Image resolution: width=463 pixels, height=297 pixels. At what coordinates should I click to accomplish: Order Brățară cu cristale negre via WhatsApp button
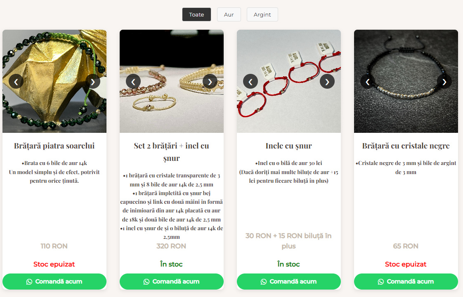[406, 281]
